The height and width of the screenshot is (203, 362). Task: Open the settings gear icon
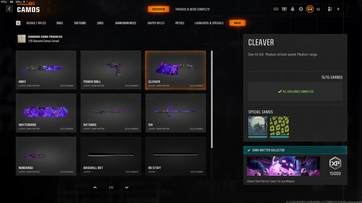(x=301, y=9)
